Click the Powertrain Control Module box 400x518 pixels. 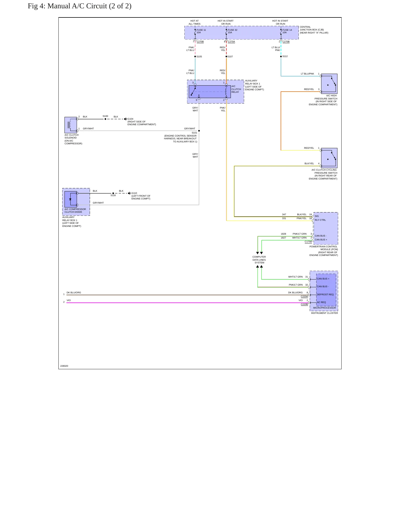point(326,228)
